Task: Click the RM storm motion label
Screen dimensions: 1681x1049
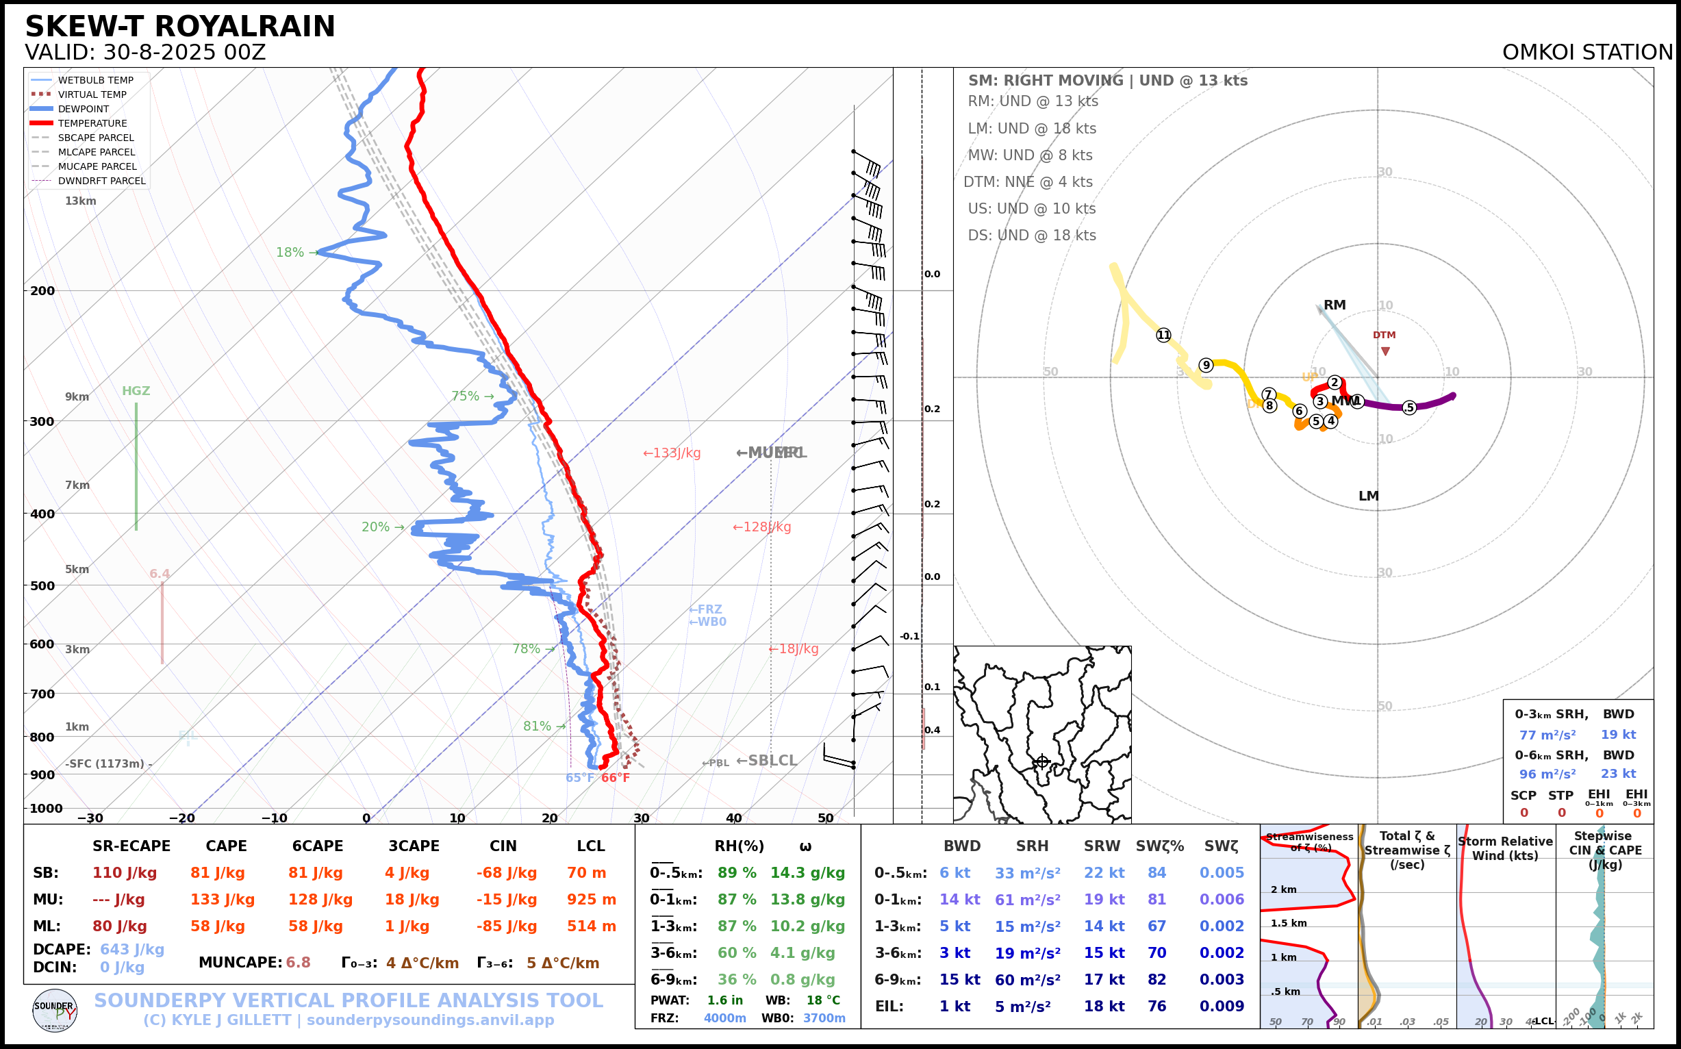Action: [1334, 305]
